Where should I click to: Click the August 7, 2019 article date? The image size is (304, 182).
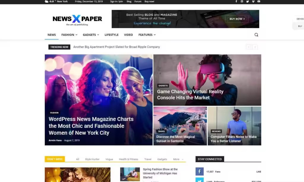tap(72, 141)
